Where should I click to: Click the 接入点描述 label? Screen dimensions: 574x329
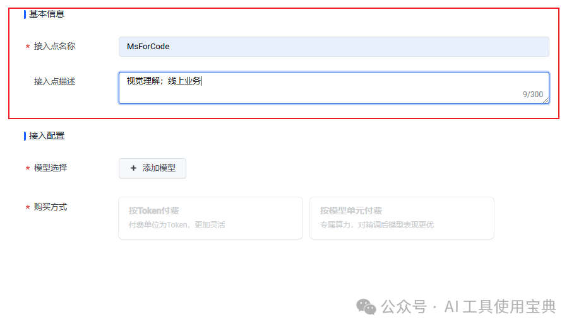point(54,81)
